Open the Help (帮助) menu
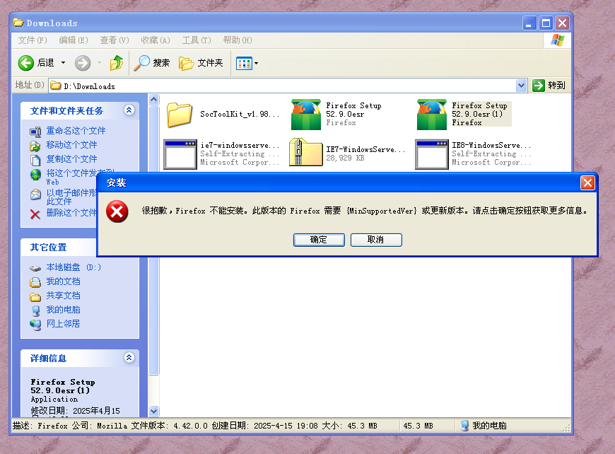615x454 pixels. [x=238, y=40]
